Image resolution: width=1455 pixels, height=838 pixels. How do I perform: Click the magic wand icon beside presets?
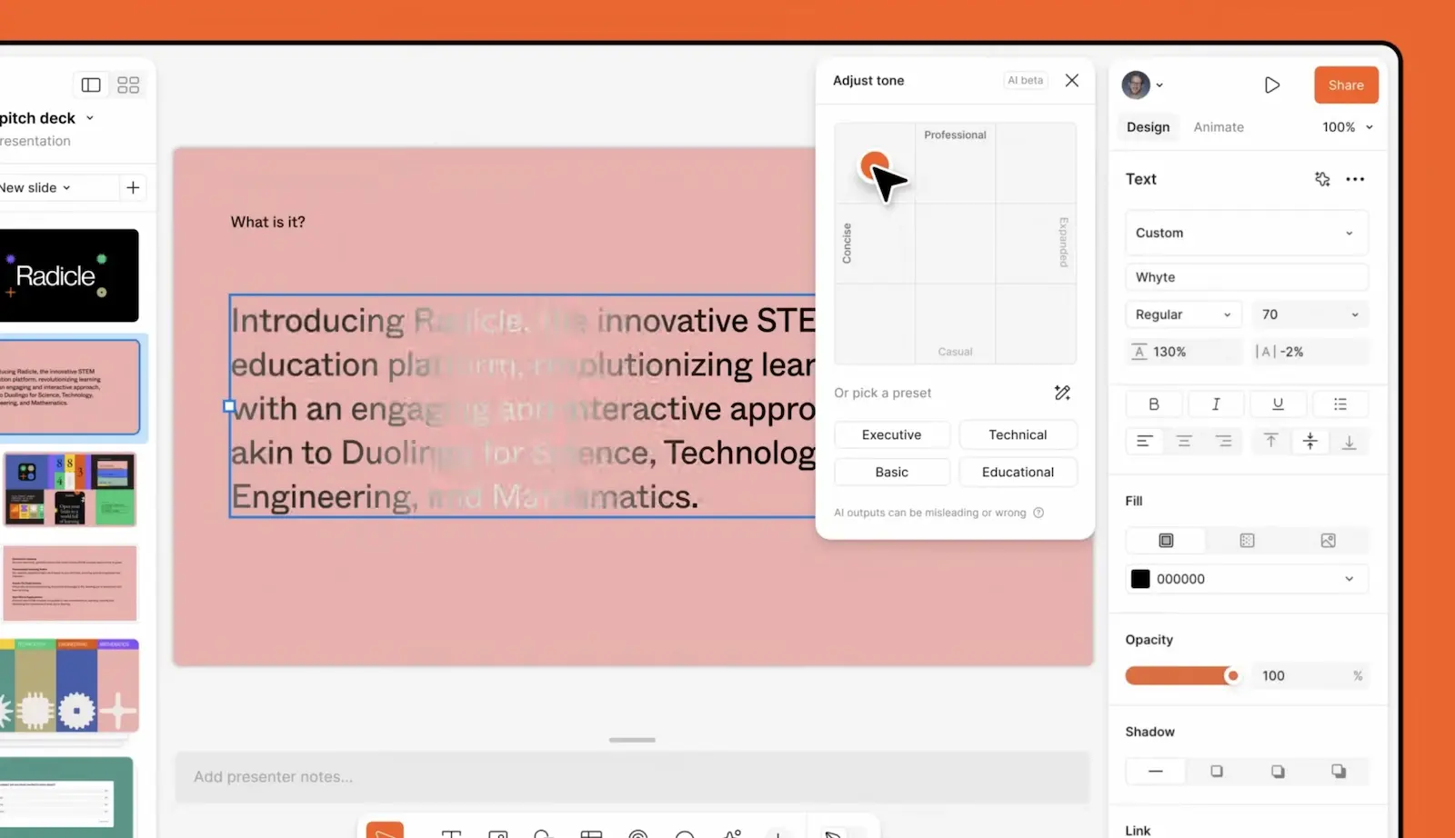point(1062,393)
